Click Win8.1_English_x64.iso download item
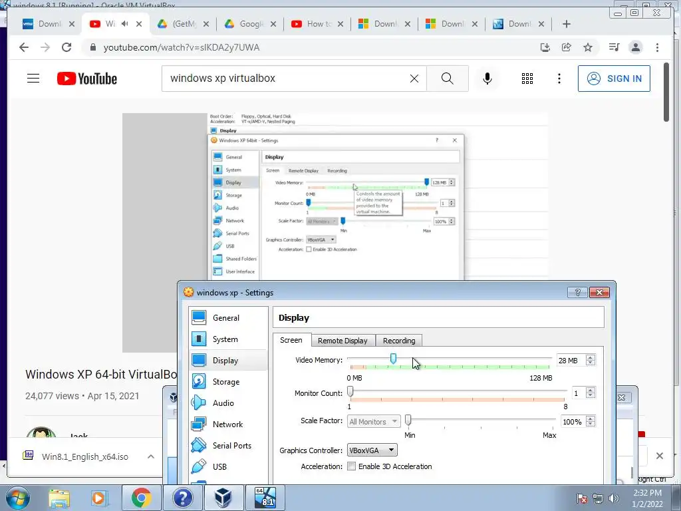Screen dimensions: 681x511 [85, 456]
